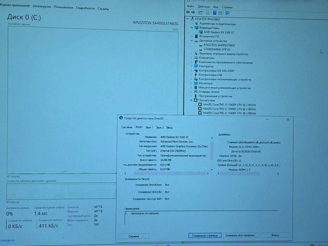Click the Процессоры chip icon
328x246 pixels.
[195, 100]
